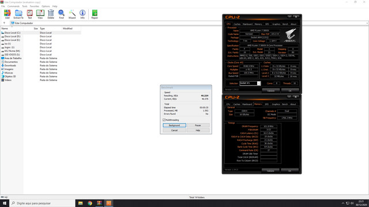This screenshot has height=207, width=369.
Task: Click OK in the top CPU-Z window
Action: [290, 91]
